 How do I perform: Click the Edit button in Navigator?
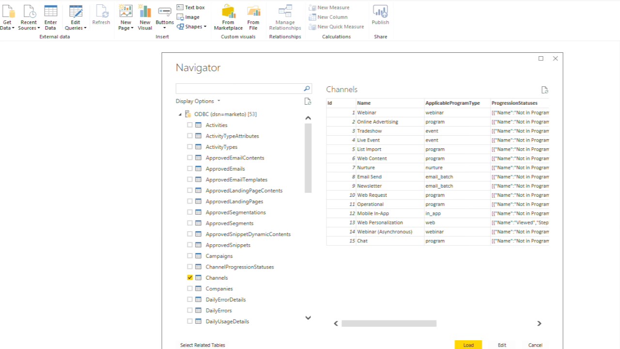point(502,345)
